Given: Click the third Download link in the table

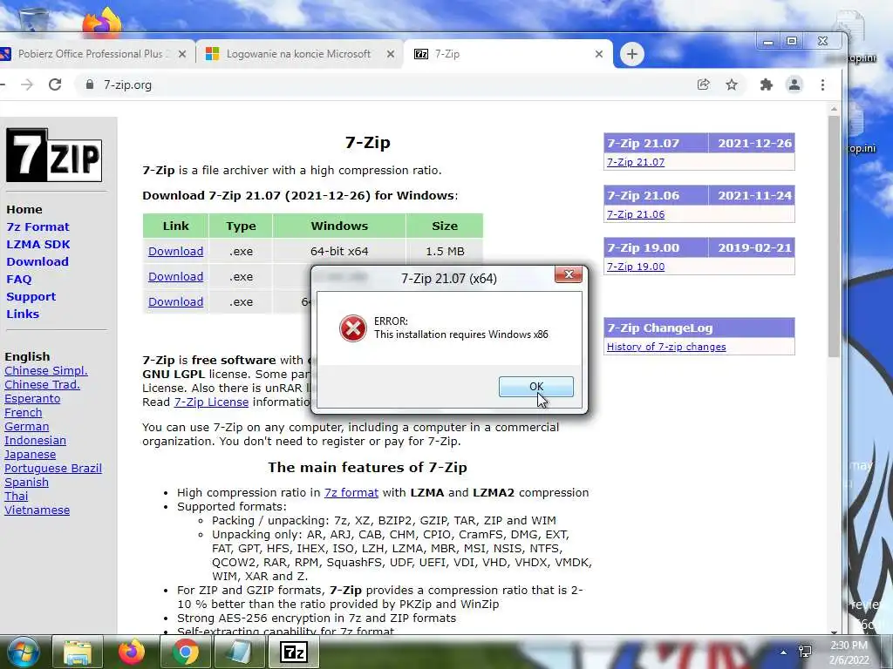Looking at the screenshot, I should (175, 302).
